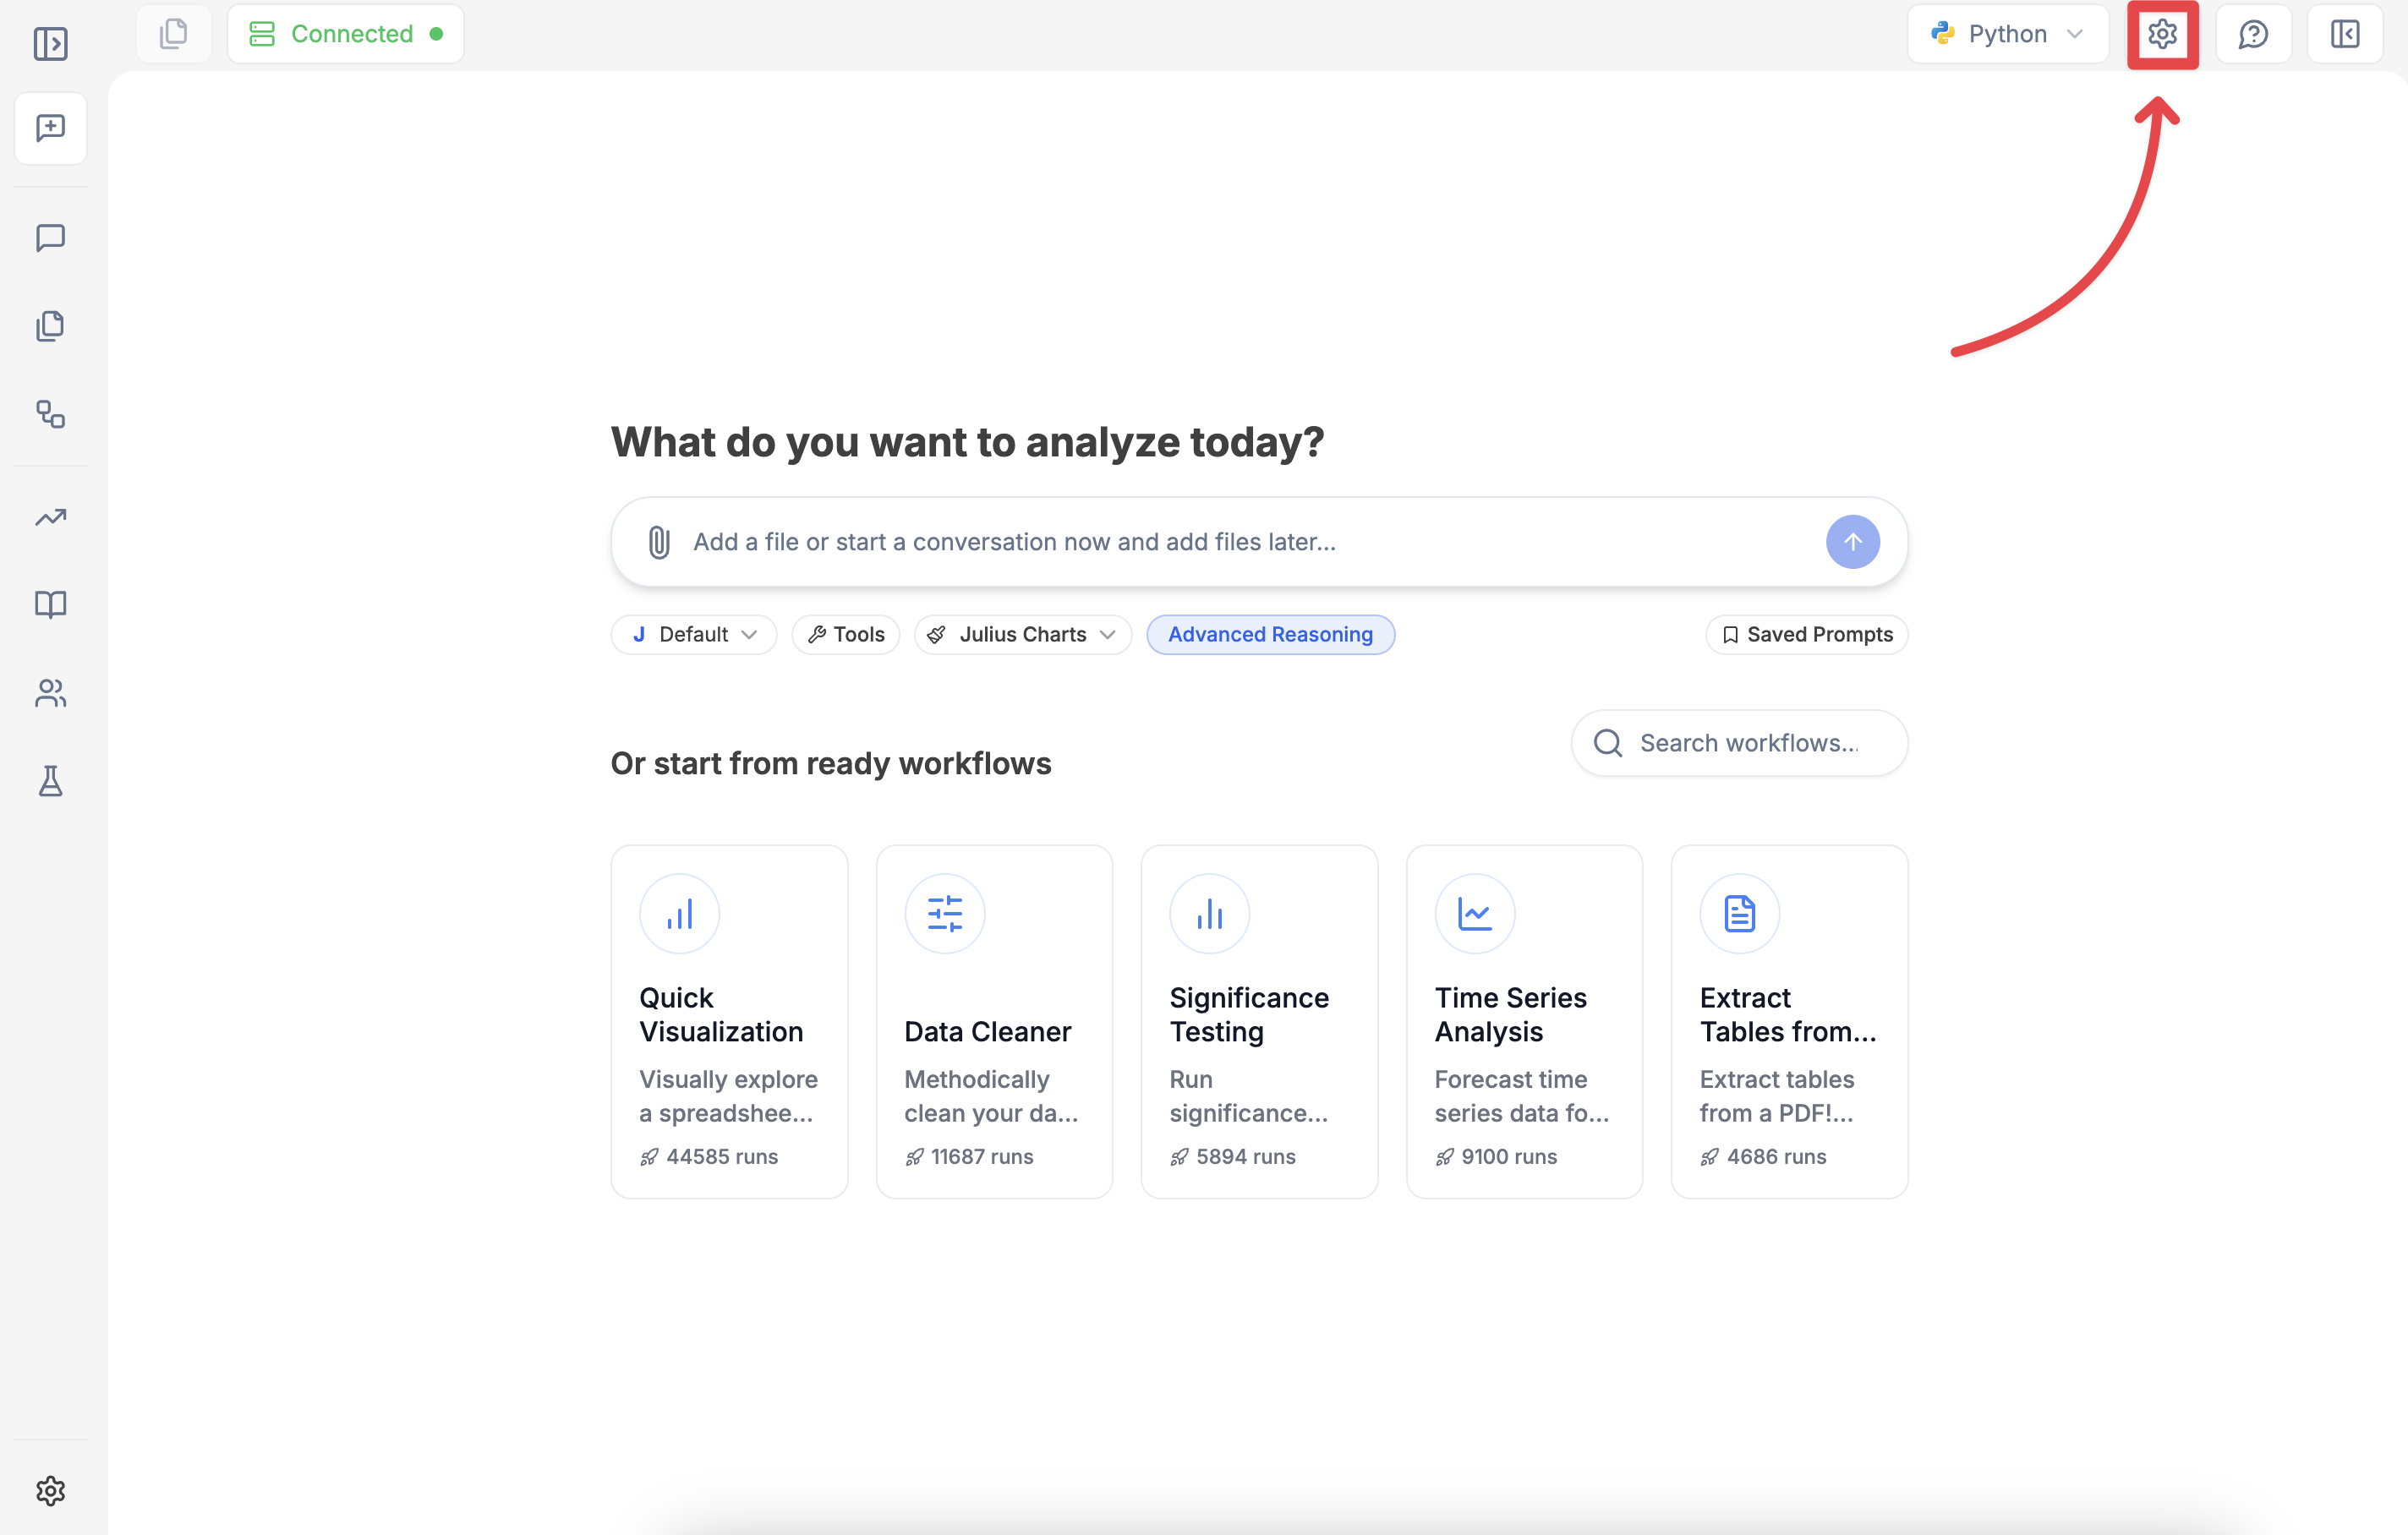2408x1535 pixels.
Task: Open the files icon in sidebar
Action: pos(50,326)
